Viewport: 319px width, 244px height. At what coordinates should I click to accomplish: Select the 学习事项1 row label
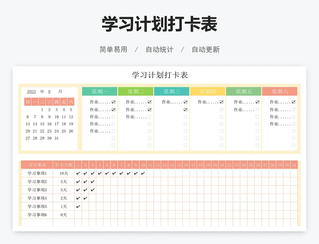click(x=37, y=173)
